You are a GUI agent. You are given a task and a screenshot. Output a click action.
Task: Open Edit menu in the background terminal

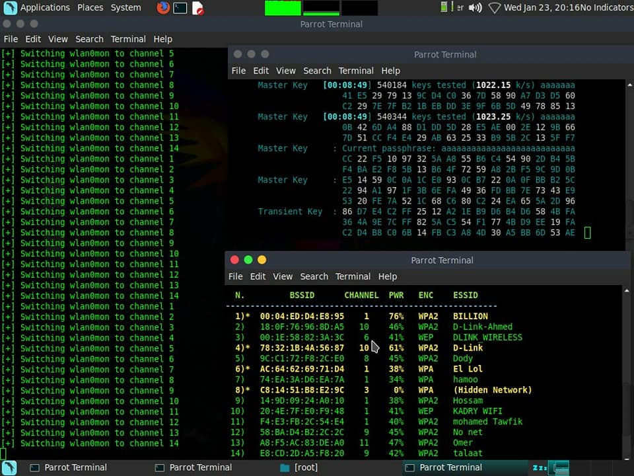[x=33, y=39]
